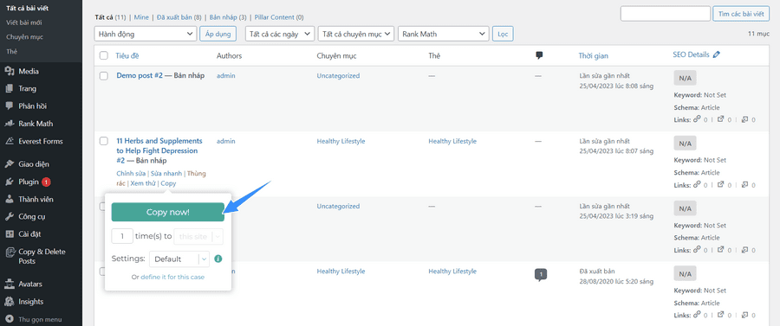Open the Rank Math filter dropdown

coord(443,34)
